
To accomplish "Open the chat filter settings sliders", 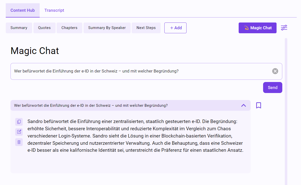I will pos(284,28).
